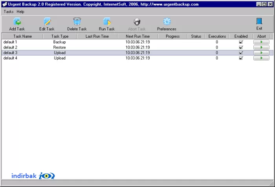Toggle default 4 Enabled checkbox

(241, 58)
